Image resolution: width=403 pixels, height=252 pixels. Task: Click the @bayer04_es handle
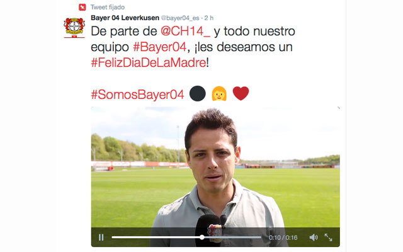tap(180, 18)
